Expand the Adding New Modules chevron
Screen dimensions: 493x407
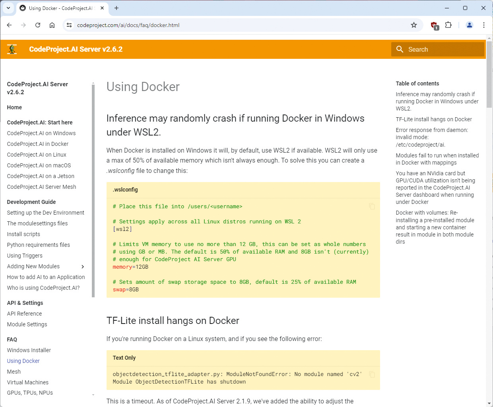tap(83, 267)
